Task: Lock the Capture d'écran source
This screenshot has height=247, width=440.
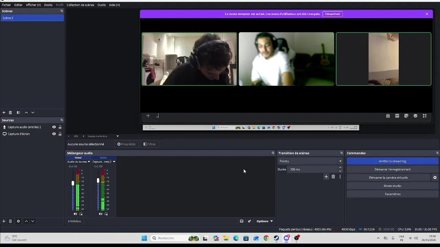Action: [x=60, y=134]
